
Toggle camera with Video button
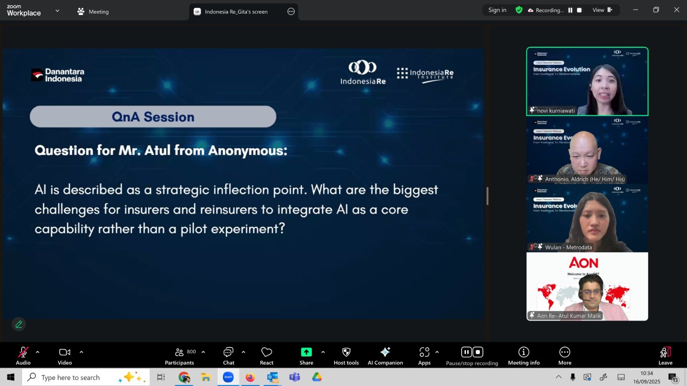point(65,356)
